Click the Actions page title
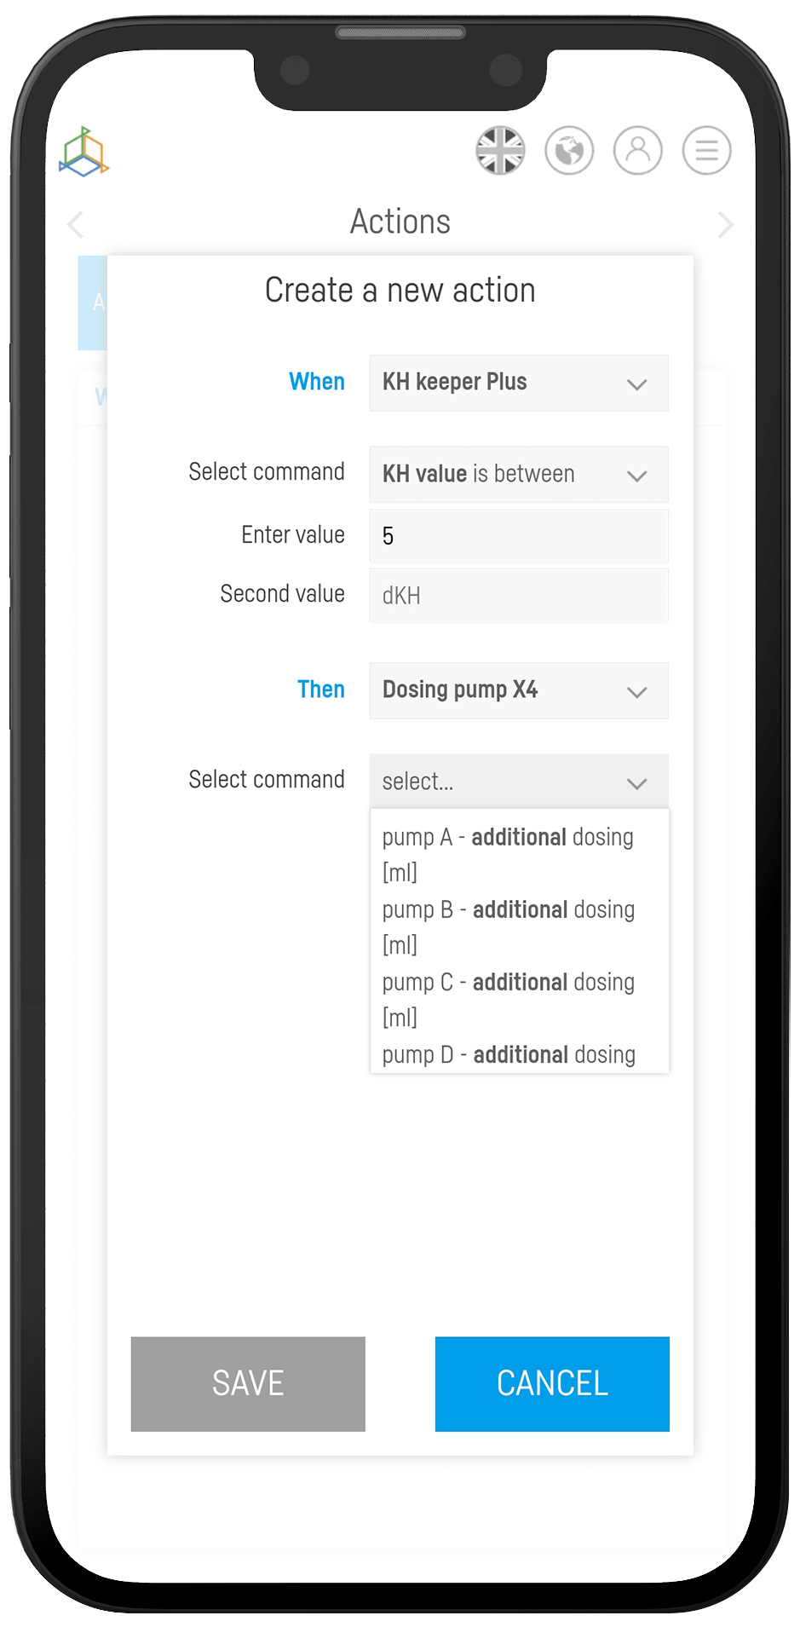 point(400,222)
